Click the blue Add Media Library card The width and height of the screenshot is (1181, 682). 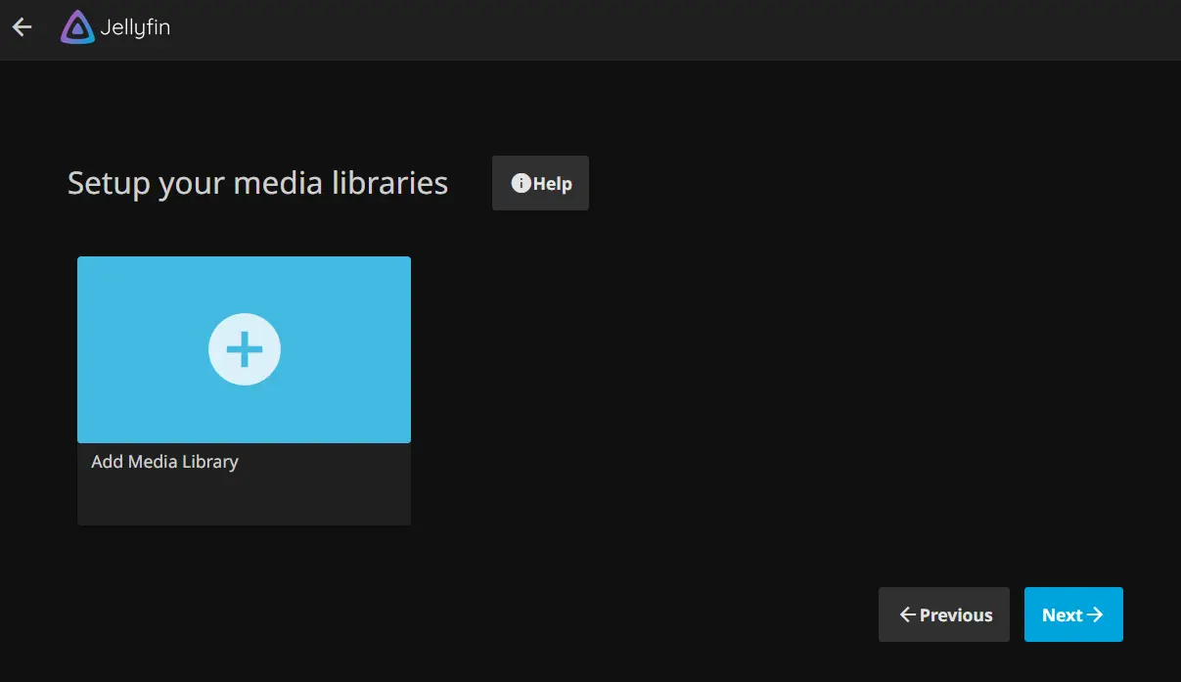tap(245, 349)
